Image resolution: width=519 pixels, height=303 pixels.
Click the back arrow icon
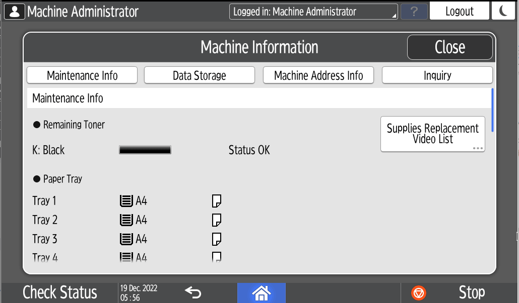(193, 292)
